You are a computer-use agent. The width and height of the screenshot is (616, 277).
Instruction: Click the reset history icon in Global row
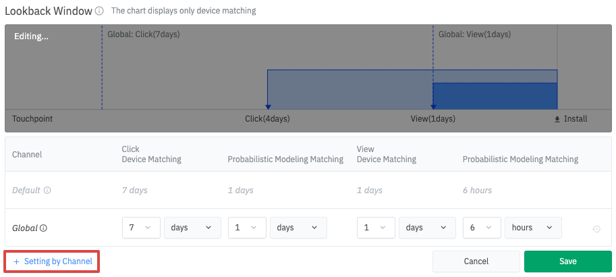[x=596, y=229]
